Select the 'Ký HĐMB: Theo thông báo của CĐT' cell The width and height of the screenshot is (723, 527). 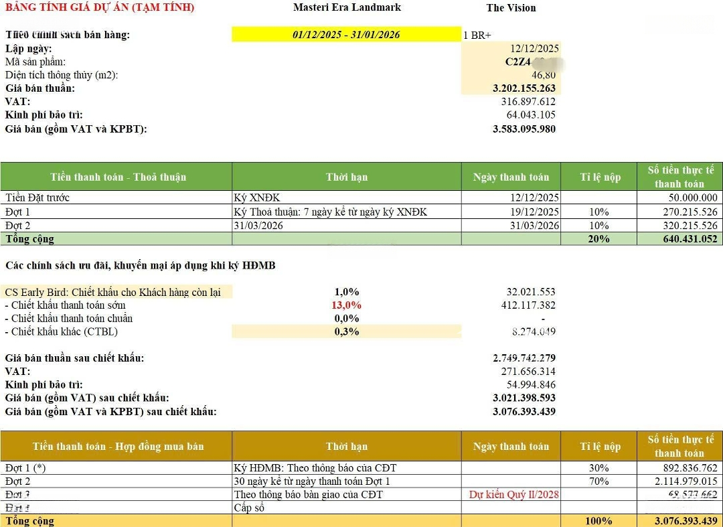tap(319, 468)
